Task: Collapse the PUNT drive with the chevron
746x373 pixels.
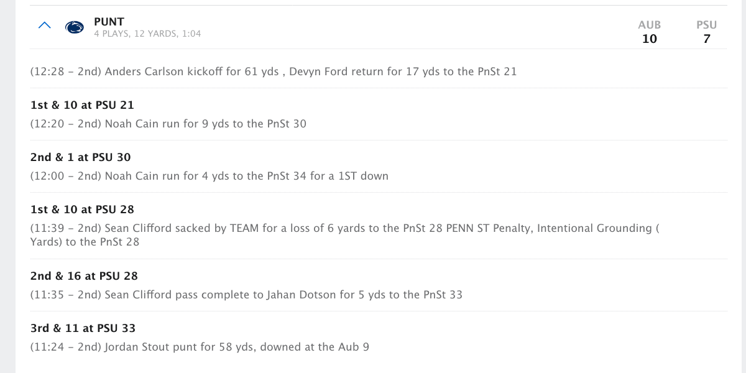Action: (44, 26)
